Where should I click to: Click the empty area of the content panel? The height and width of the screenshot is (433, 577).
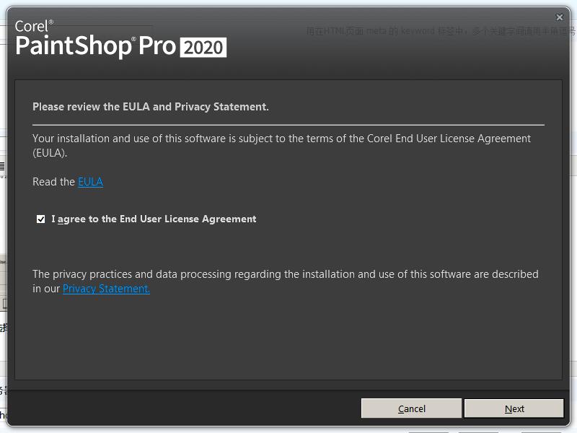288,338
